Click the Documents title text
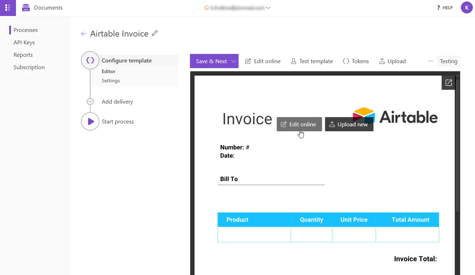 [48, 7]
